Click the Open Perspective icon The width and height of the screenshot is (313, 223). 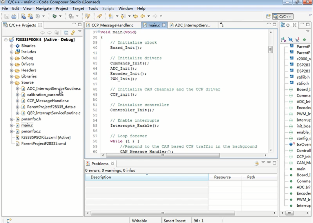[268, 17]
